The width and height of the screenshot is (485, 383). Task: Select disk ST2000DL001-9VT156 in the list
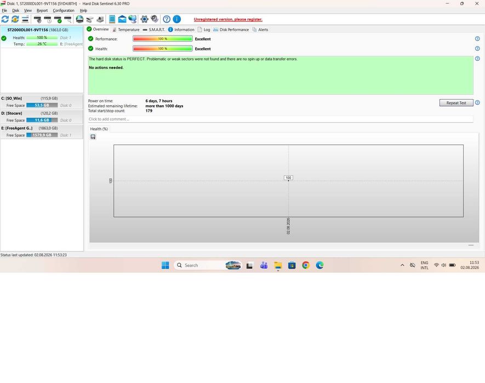pos(42,37)
